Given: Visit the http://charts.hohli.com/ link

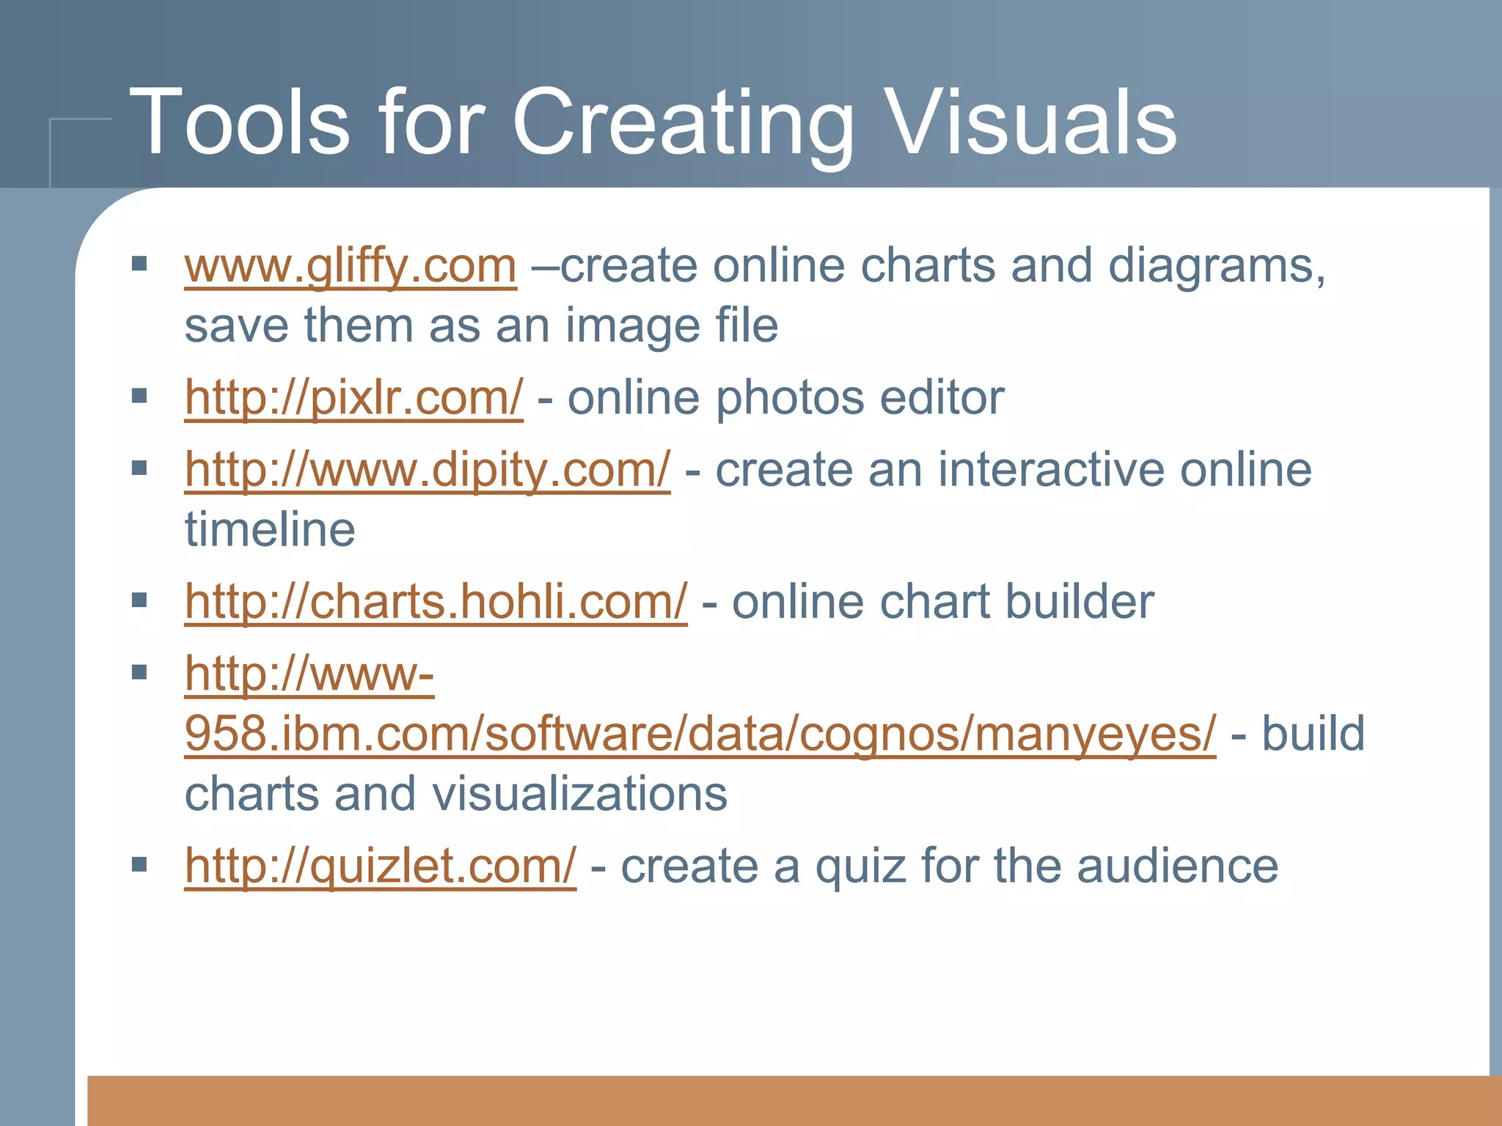Looking at the screenshot, I should tap(436, 602).
